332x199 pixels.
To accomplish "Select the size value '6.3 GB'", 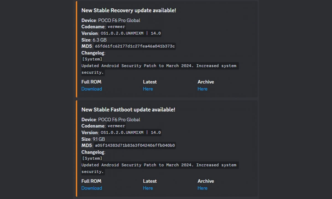I will (100, 40).
